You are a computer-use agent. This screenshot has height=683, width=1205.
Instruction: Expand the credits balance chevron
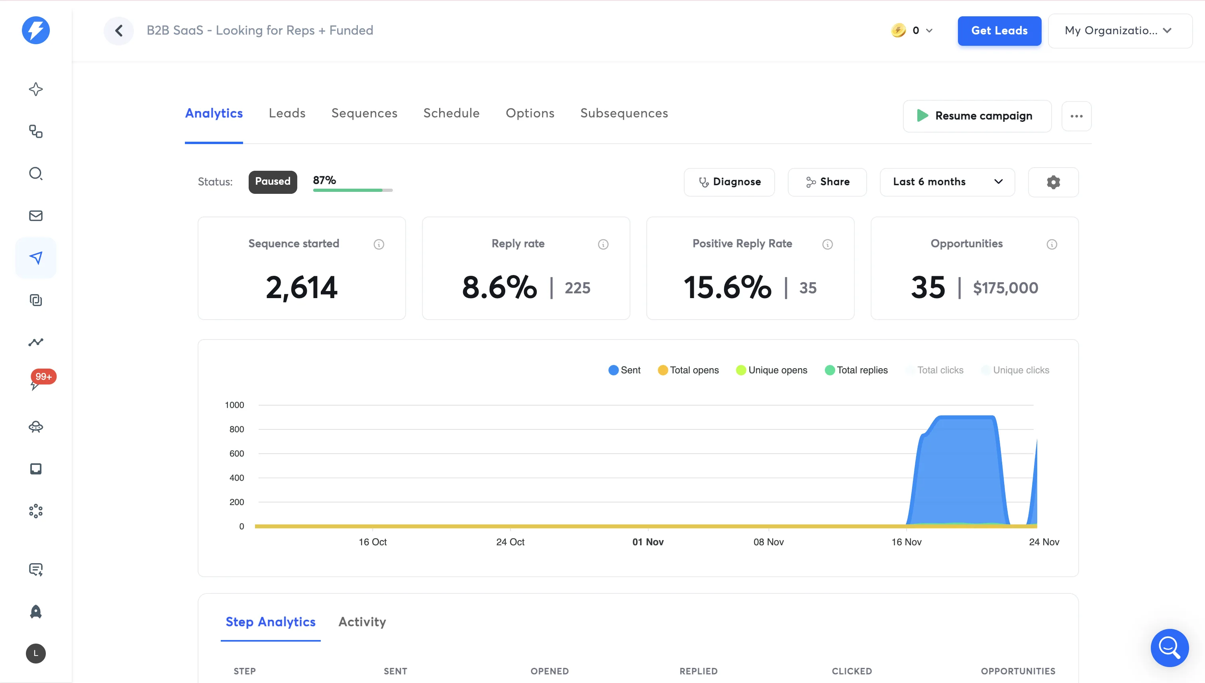click(x=929, y=31)
